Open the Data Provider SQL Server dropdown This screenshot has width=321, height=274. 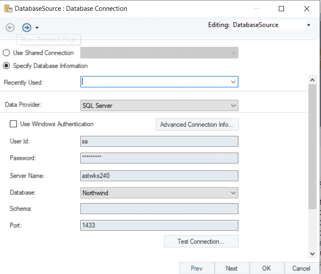click(233, 106)
